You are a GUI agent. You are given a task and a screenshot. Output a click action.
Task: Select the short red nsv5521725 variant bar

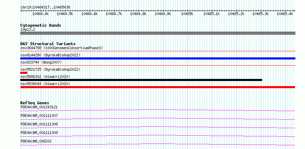(24, 73)
